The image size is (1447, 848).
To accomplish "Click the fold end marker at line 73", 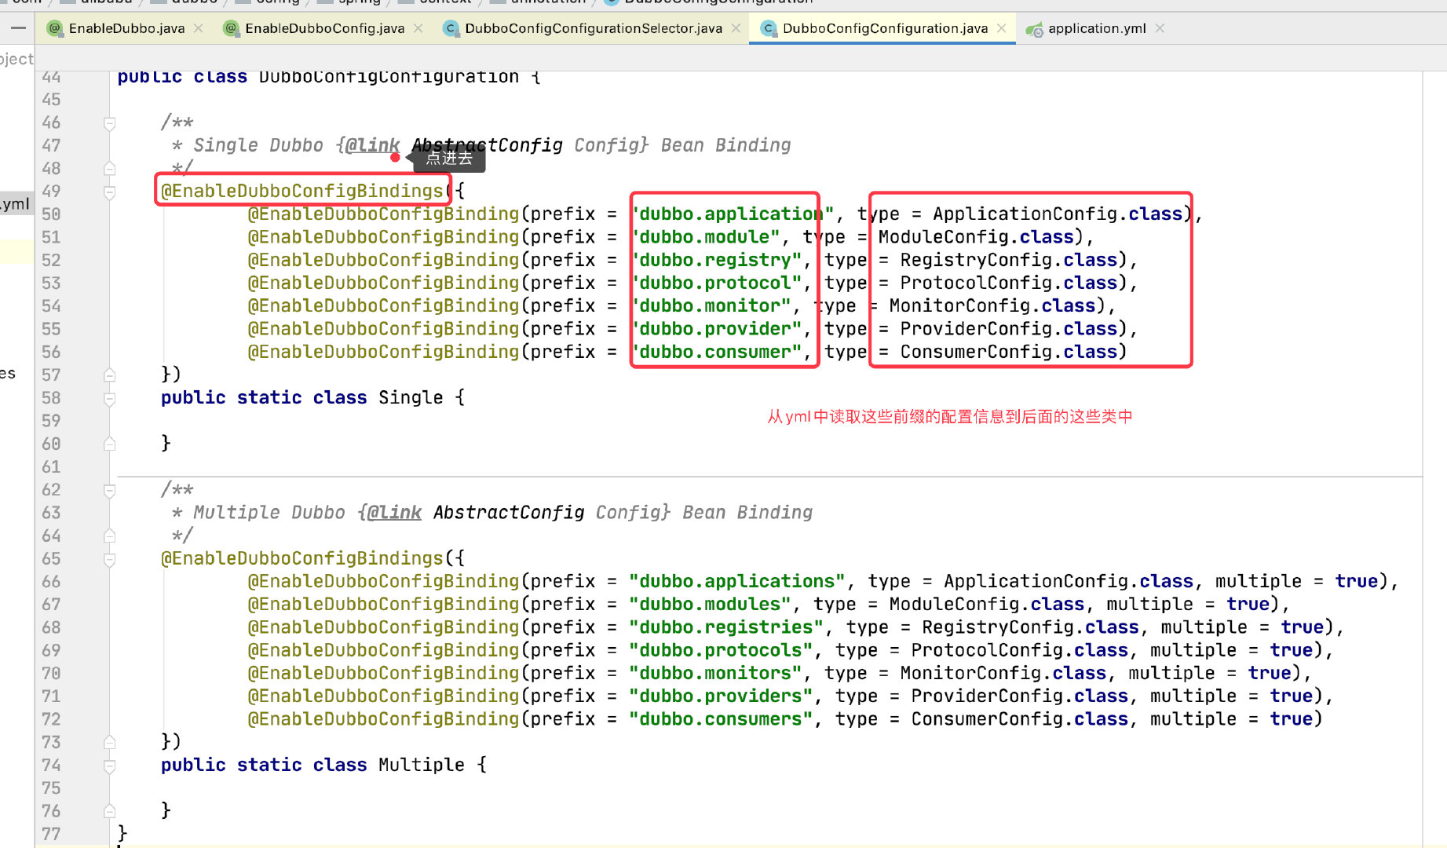I will [110, 743].
